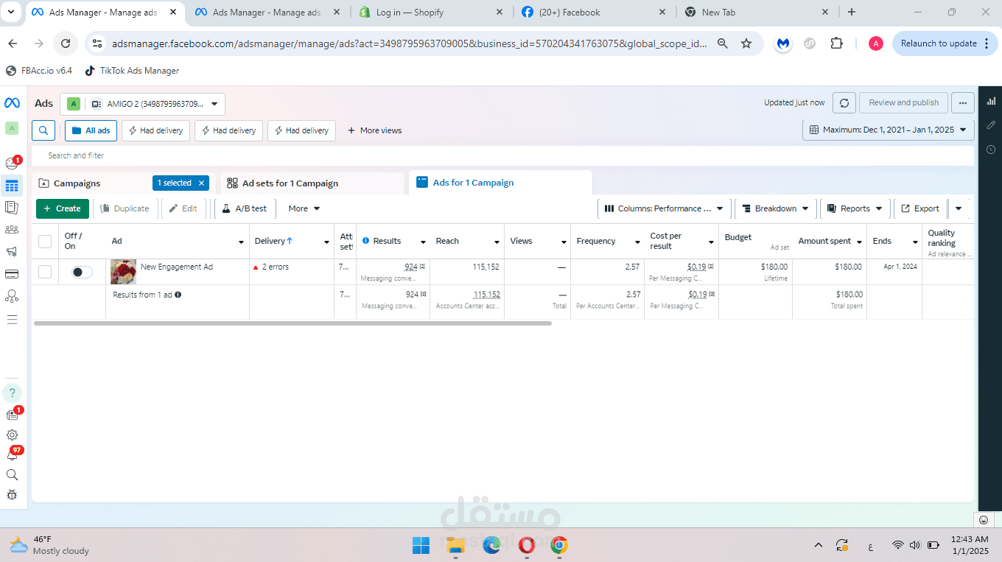
Task: Switch to the Log in — Shopify browser tab
Action: pyautogui.click(x=432, y=13)
